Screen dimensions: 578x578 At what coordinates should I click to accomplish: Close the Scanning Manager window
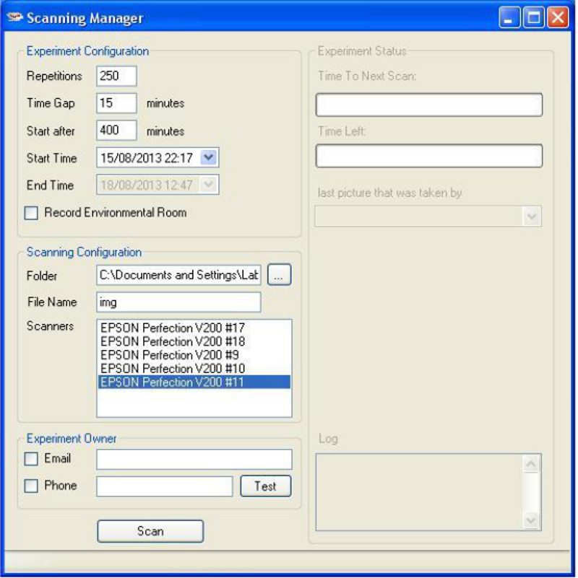coord(558,17)
